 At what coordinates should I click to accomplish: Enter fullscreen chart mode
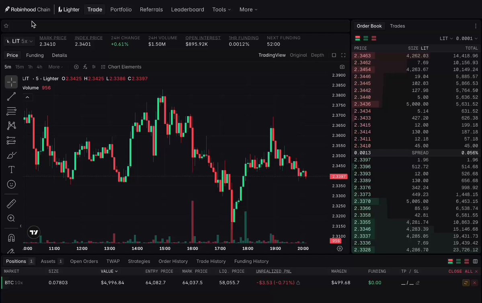click(x=343, y=55)
